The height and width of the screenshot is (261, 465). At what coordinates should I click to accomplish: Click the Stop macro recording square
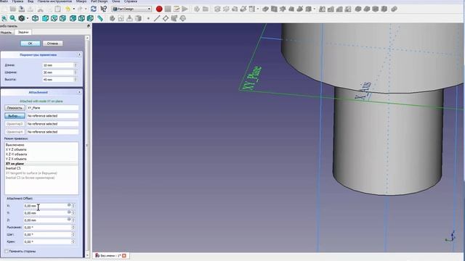click(168, 9)
